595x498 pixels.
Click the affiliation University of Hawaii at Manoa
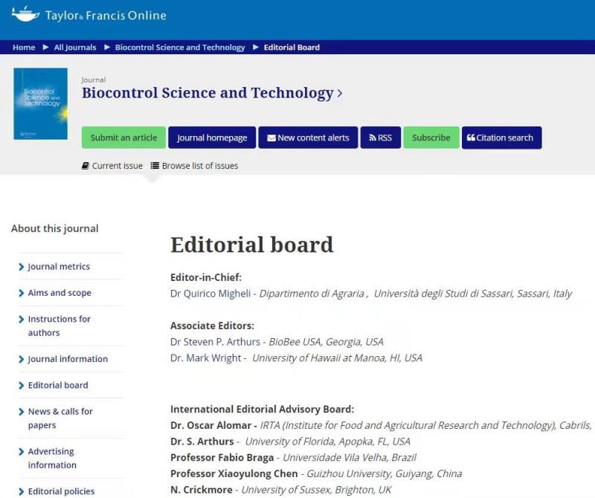point(319,358)
